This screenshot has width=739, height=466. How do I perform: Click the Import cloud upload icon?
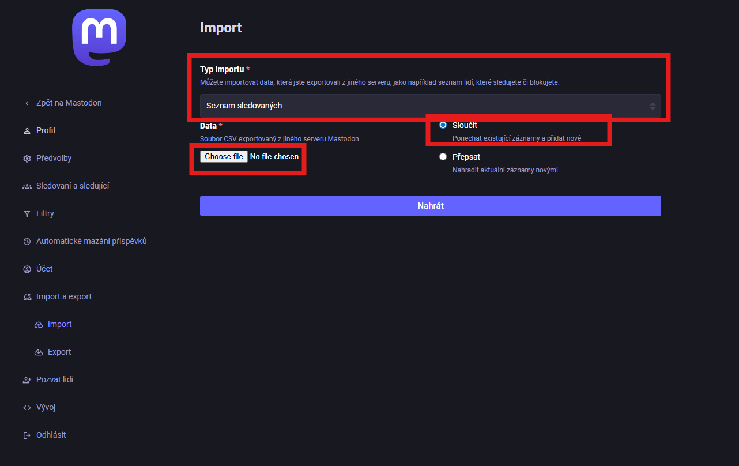point(39,325)
